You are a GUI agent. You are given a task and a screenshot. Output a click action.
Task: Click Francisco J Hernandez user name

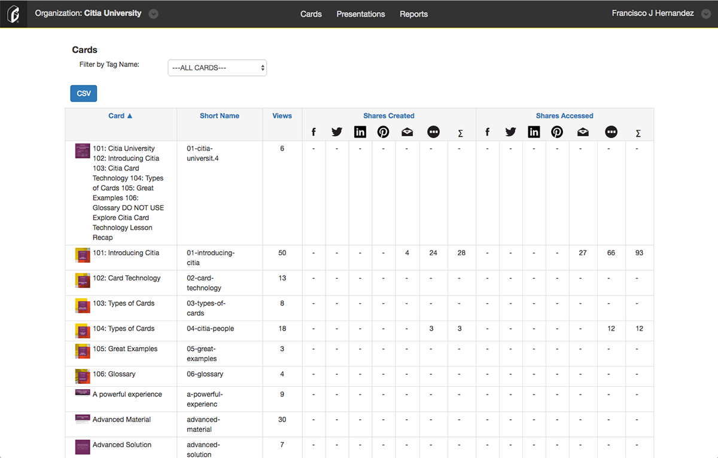coord(653,13)
